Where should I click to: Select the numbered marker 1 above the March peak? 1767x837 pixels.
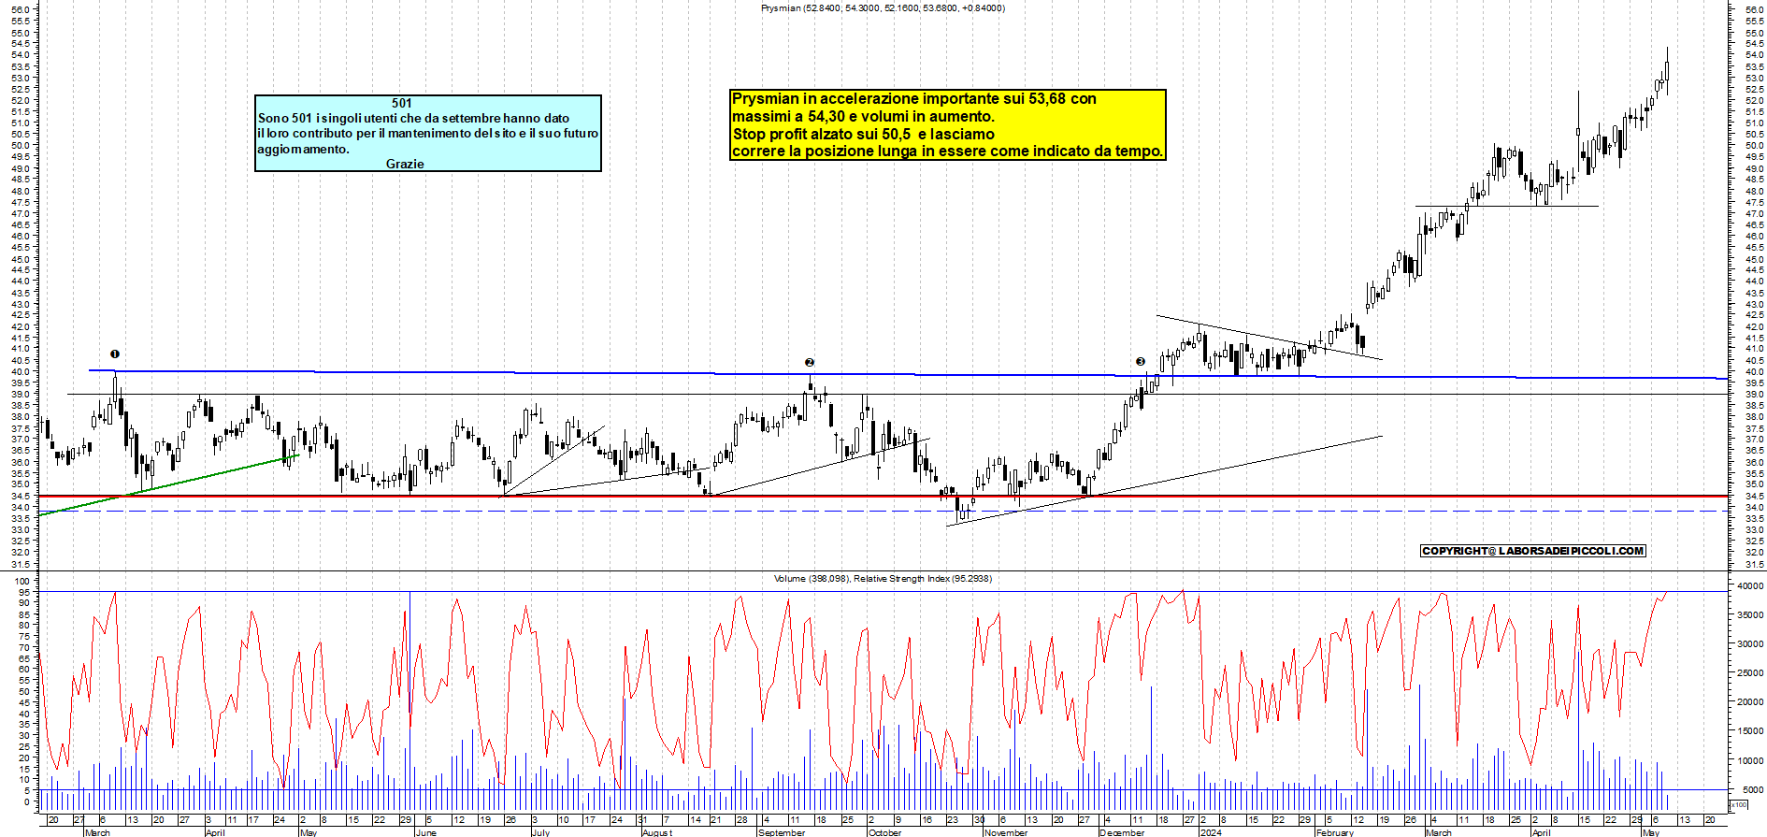115,354
